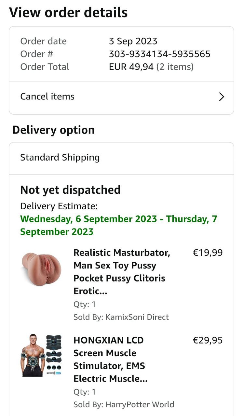
Task: Open the muscle stimulator product thumbnail
Action: [41, 355]
